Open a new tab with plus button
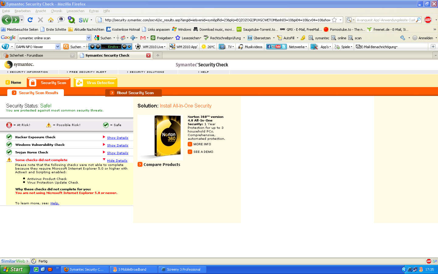Image resolution: width=438 pixels, height=274 pixels. (x=158, y=55)
